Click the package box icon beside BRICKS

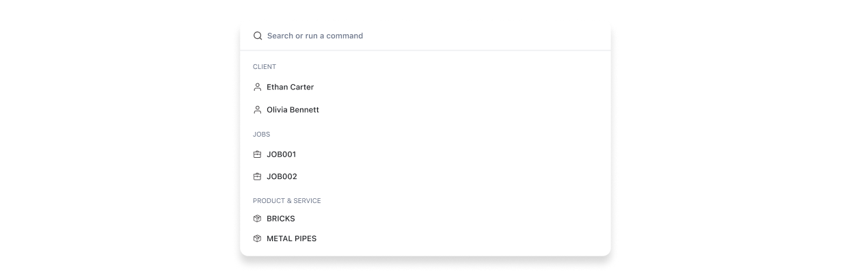258,219
